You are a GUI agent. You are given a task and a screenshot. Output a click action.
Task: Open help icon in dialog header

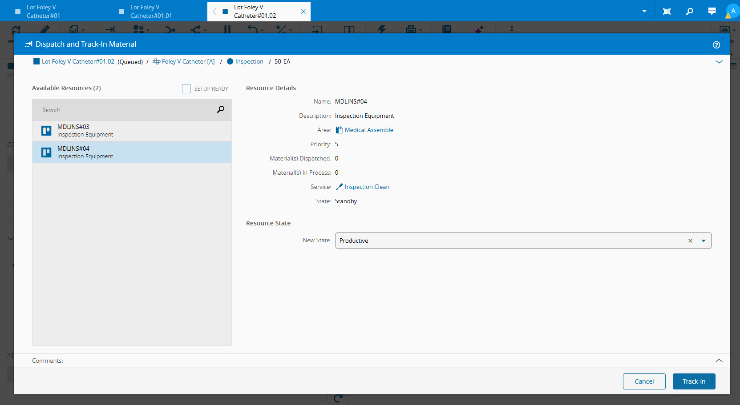(x=716, y=44)
